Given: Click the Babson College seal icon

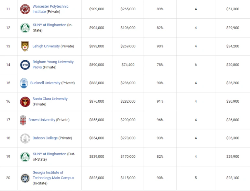Looking at the screenshot, I should (x=25, y=138).
